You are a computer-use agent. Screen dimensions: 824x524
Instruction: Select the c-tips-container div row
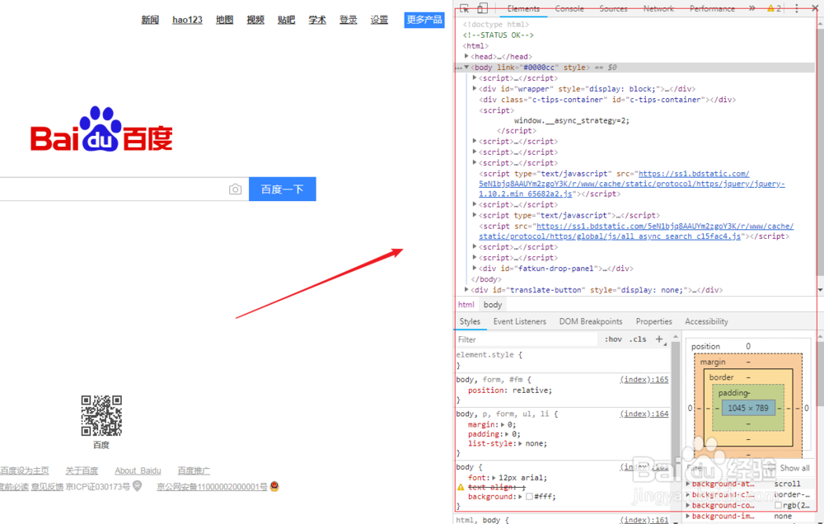click(x=607, y=100)
